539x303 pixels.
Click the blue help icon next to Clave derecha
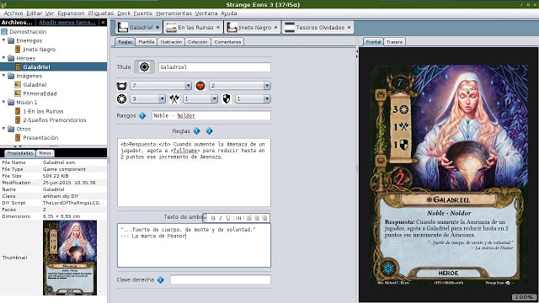point(161,279)
